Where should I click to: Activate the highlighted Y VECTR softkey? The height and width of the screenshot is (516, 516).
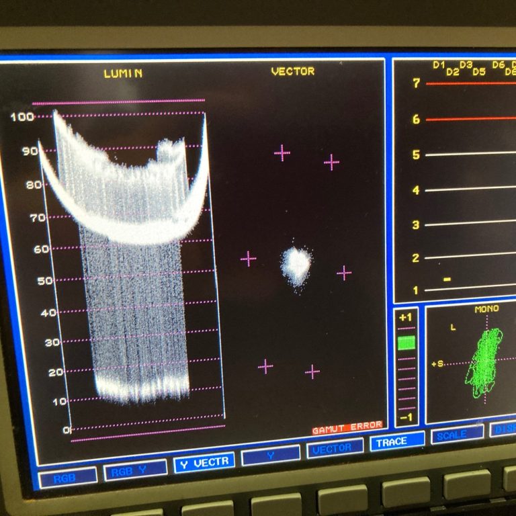204,463
